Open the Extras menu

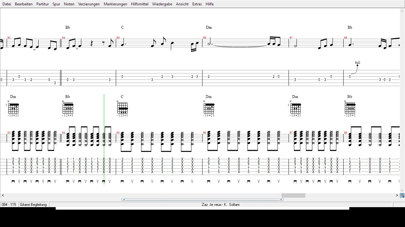(197, 4)
